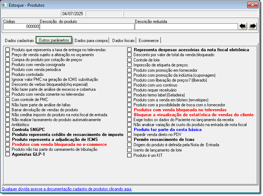This screenshot has height=196, width=263.
Task: Select the Outros parâmetros tab
Action: pyautogui.click(x=54, y=40)
